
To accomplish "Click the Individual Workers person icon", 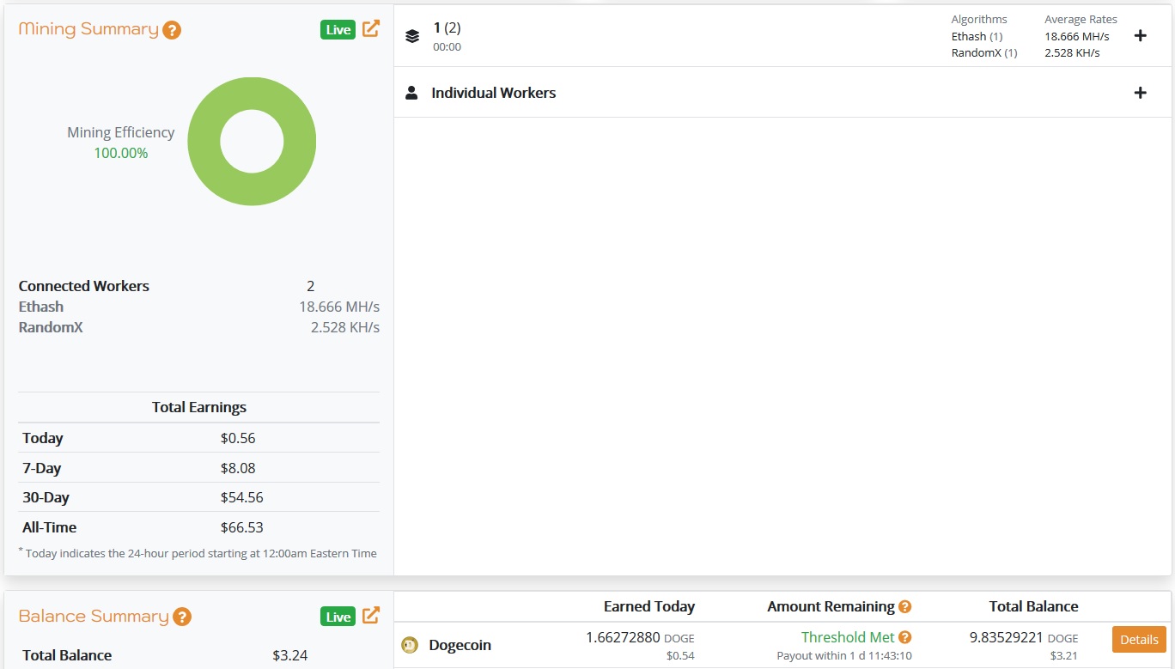I will [x=411, y=93].
